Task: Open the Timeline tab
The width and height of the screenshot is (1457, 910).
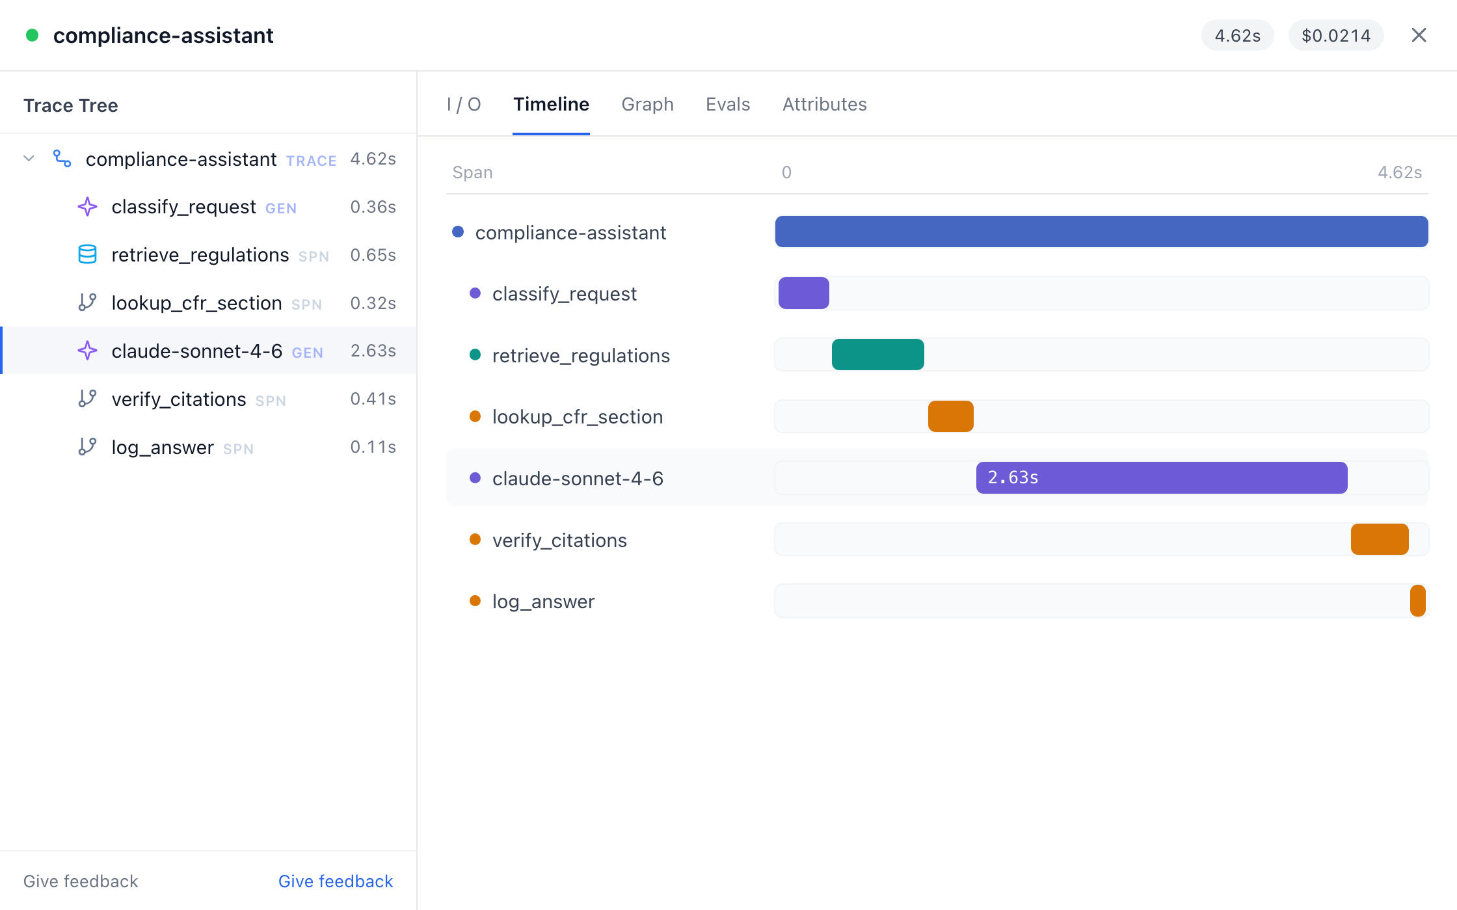Action: pyautogui.click(x=551, y=104)
